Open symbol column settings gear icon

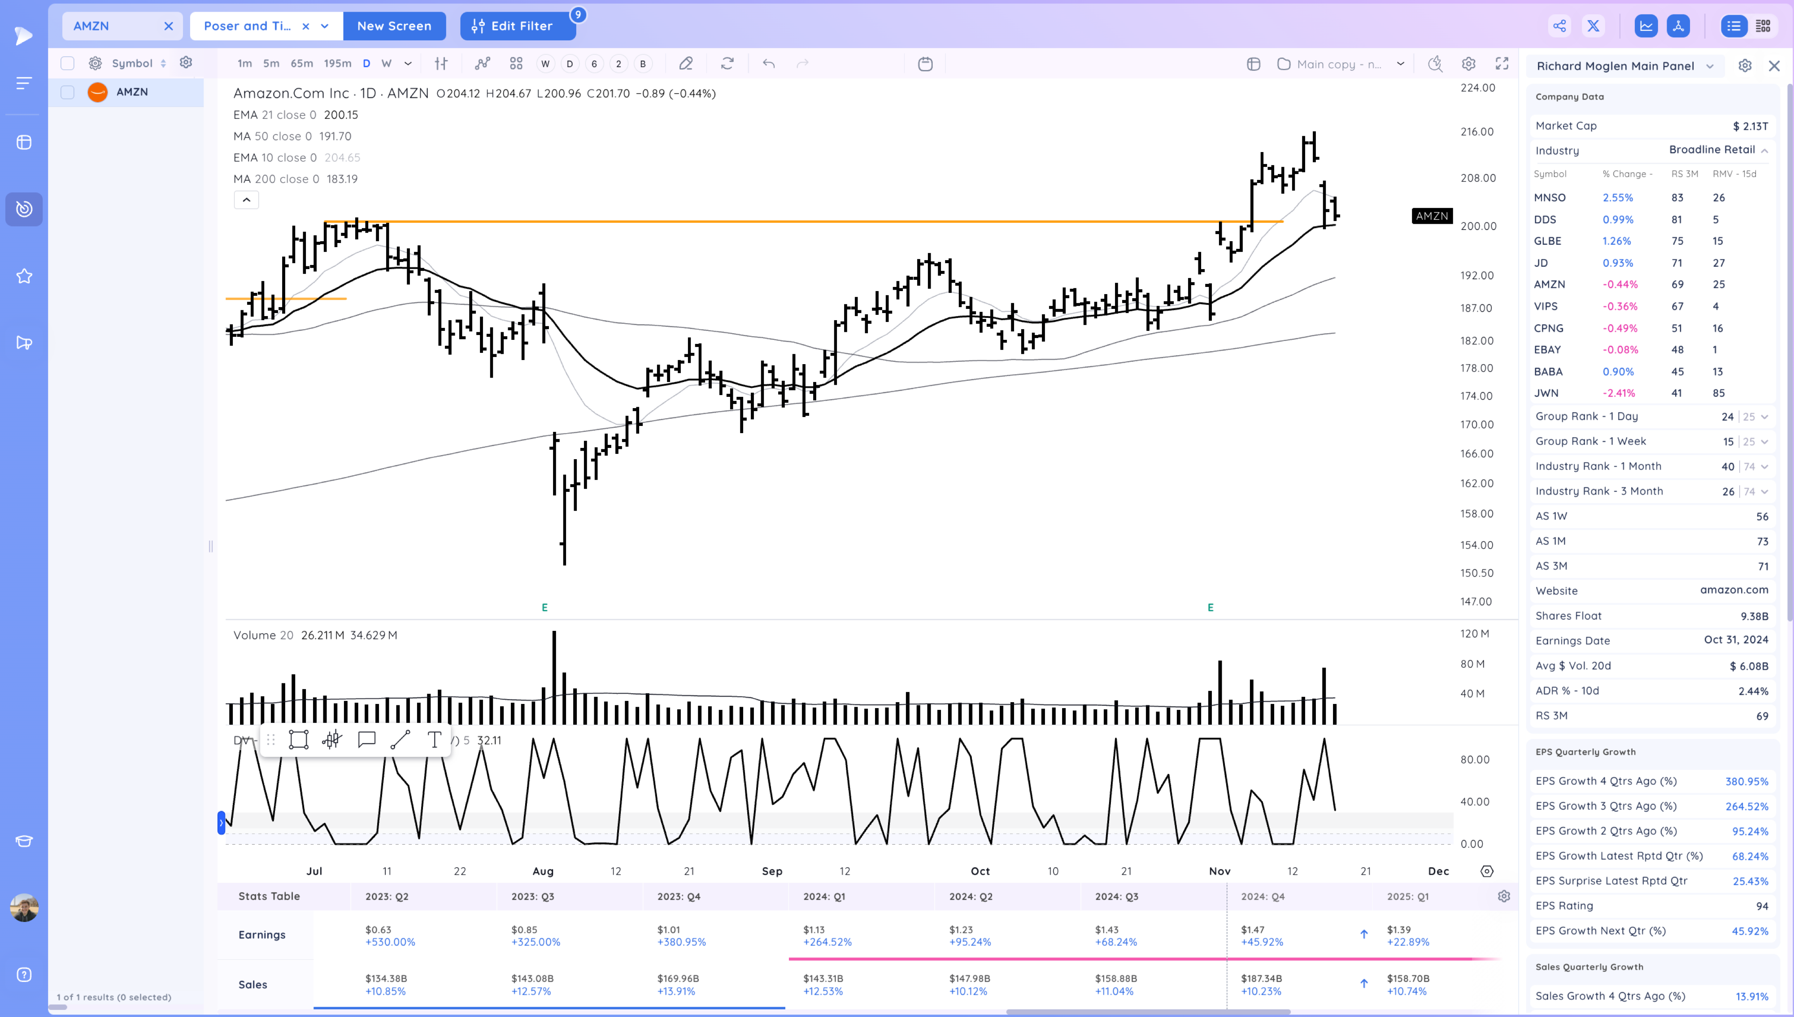[186, 62]
